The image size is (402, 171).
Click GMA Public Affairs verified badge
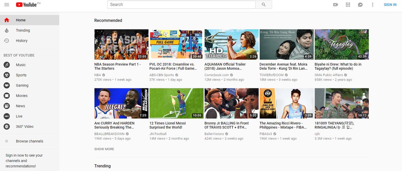345,75
